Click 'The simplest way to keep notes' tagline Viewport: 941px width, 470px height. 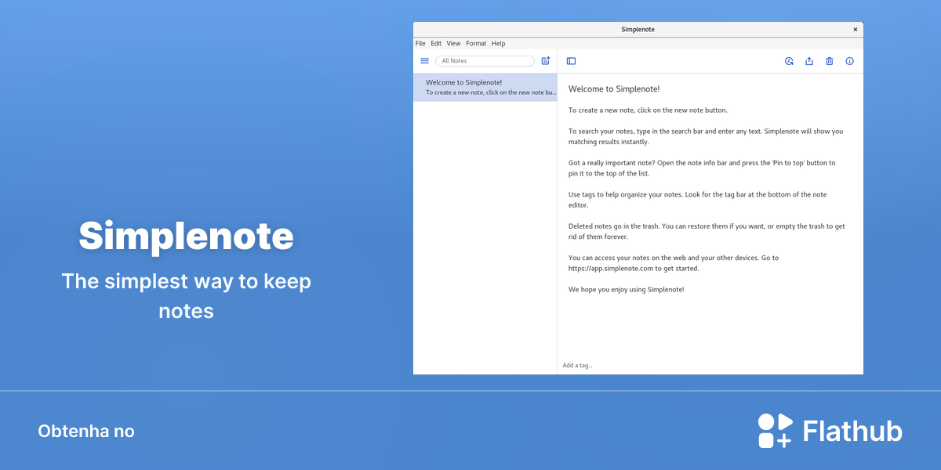187,295
